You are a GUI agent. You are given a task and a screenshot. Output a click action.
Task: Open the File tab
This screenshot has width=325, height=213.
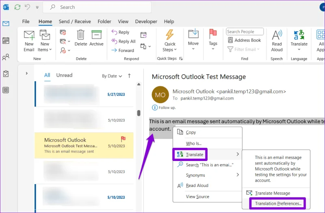(26, 22)
